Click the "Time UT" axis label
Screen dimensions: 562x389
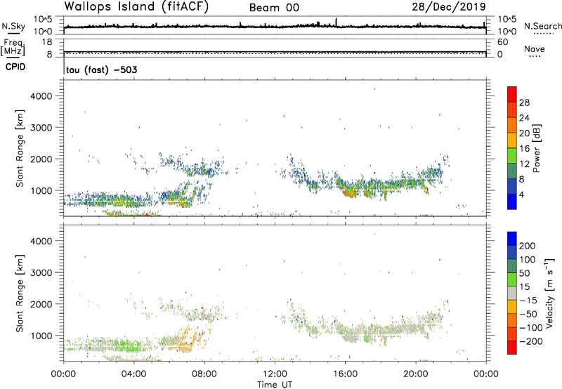(x=275, y=385)
